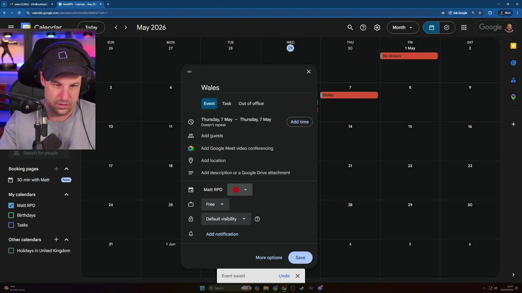The height and width of the screenshot is (293, 522).
Task: Bookmark this page star icon
Action: point(480,13)
